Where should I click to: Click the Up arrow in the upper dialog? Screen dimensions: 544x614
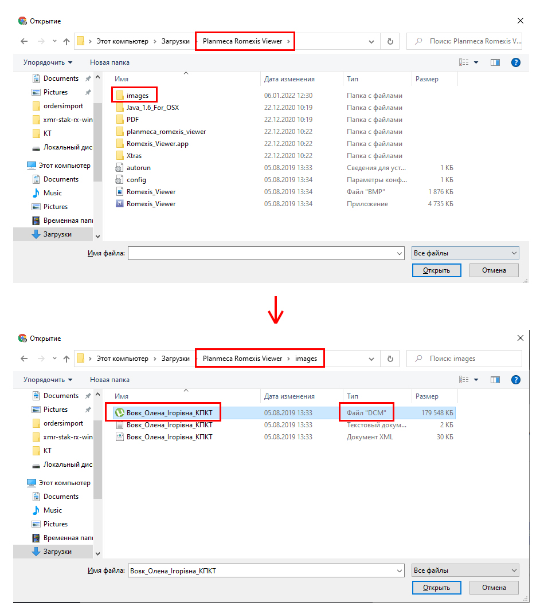pos(66,41)
